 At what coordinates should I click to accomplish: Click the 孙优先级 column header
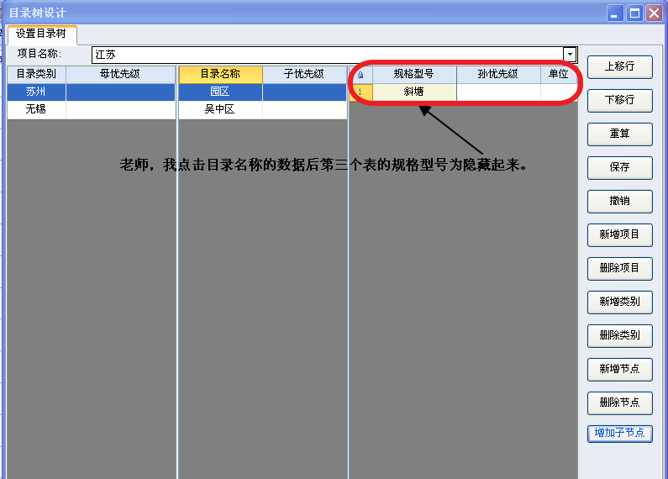[498, 75]
